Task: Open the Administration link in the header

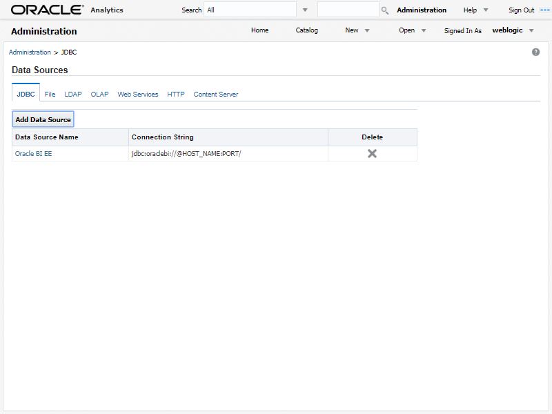Action: point(422,10)
